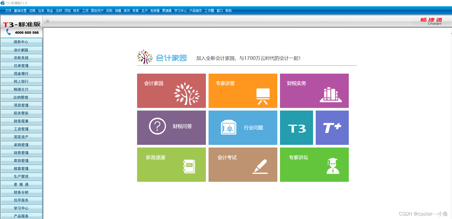Select 总账系统 in the sidebar
452x219 pixels.
click(21, 58)
